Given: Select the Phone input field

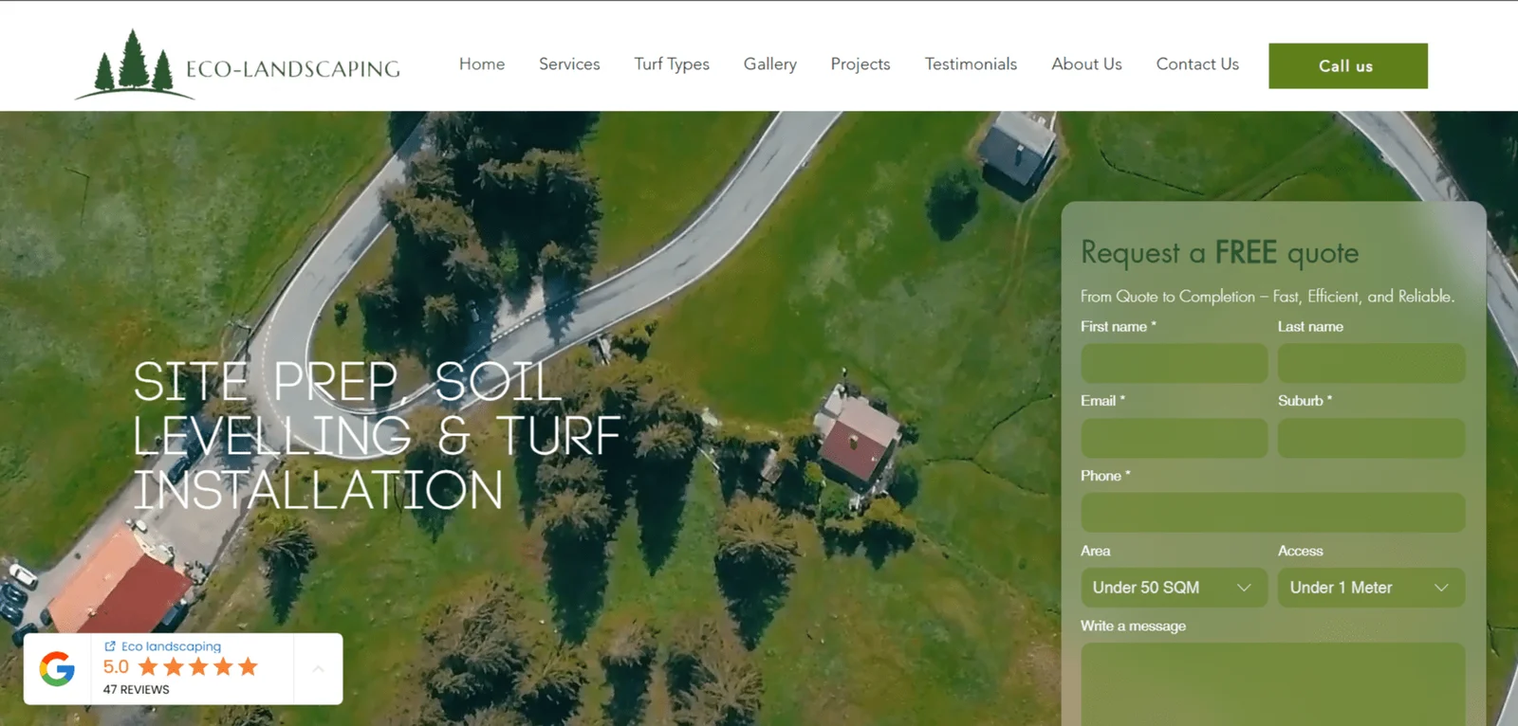Looking at the screenshot, I should [1272, 513].
